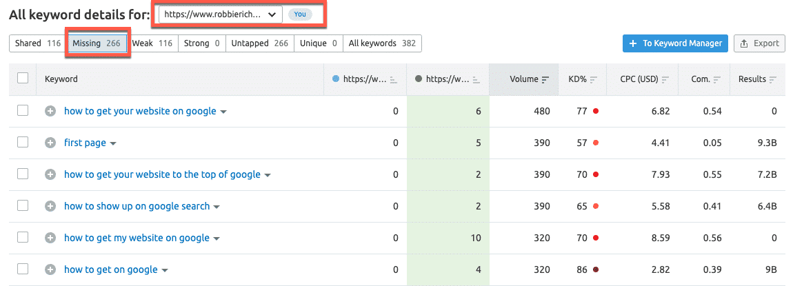Screen dimensions: 793x286
Task: Expand arrow next to 'how to get your website on google'
Action: pos(223,112)
